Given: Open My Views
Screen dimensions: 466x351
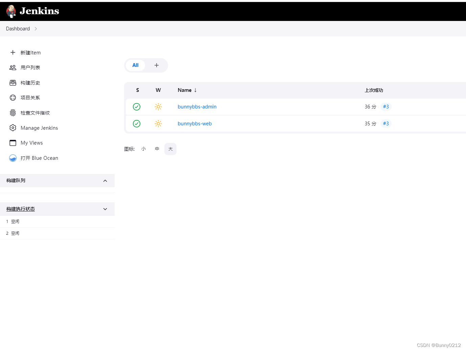Looking at the screenshot, I should point(32,143).
